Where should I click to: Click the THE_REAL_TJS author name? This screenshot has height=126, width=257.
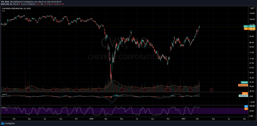pyautogui.click(x=7, y=2)
